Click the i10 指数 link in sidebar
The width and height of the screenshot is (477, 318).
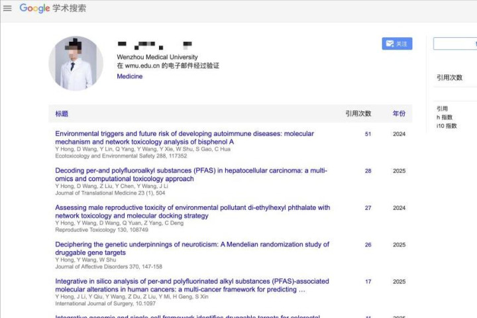(x=447, y=126)
